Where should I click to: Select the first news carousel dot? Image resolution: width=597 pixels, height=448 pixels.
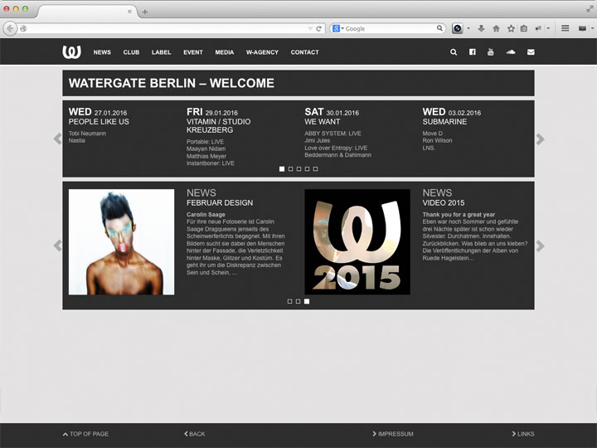290,301
